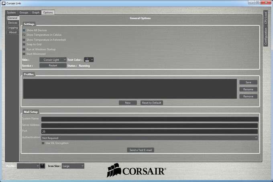Select the Options tab

(48, 12)
